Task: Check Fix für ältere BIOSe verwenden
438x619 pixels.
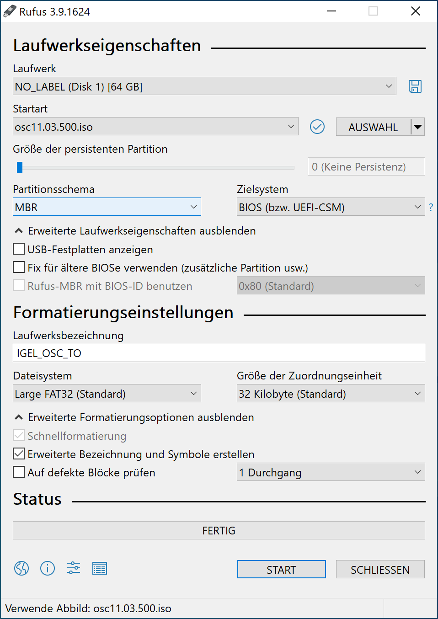Action: [18, 267]
